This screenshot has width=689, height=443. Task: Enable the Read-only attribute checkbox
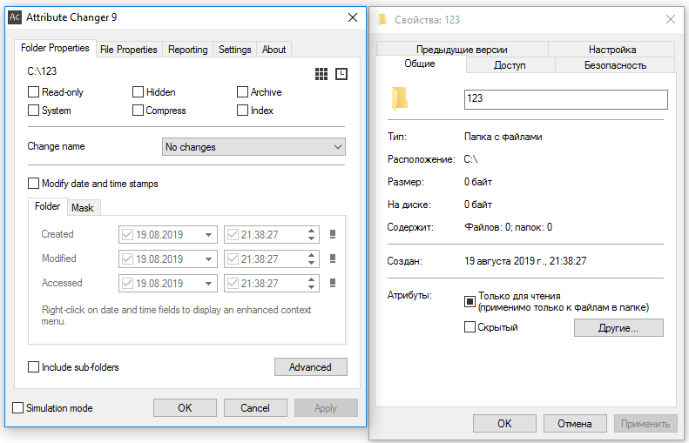point(33,91)
